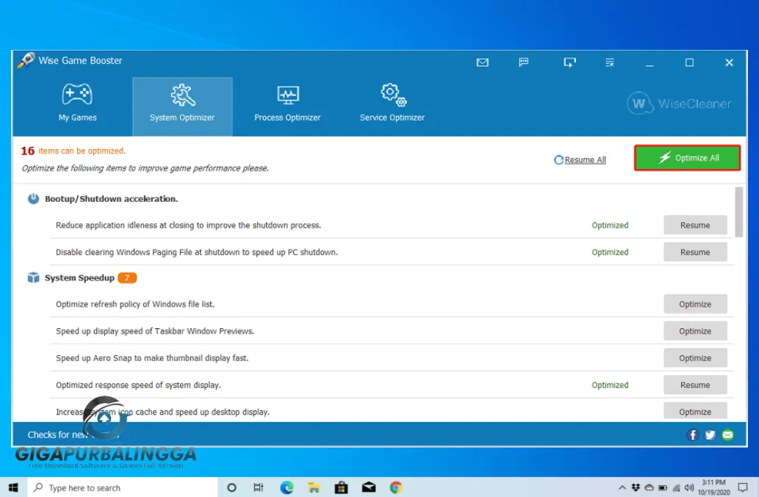Resume the Windows Paging File optimization

click(695, 252)
